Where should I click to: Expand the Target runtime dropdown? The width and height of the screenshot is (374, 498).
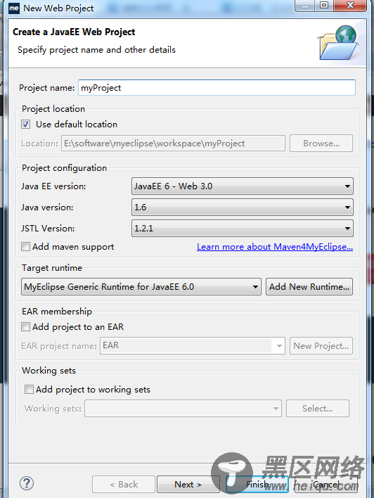tap(141, 287)
